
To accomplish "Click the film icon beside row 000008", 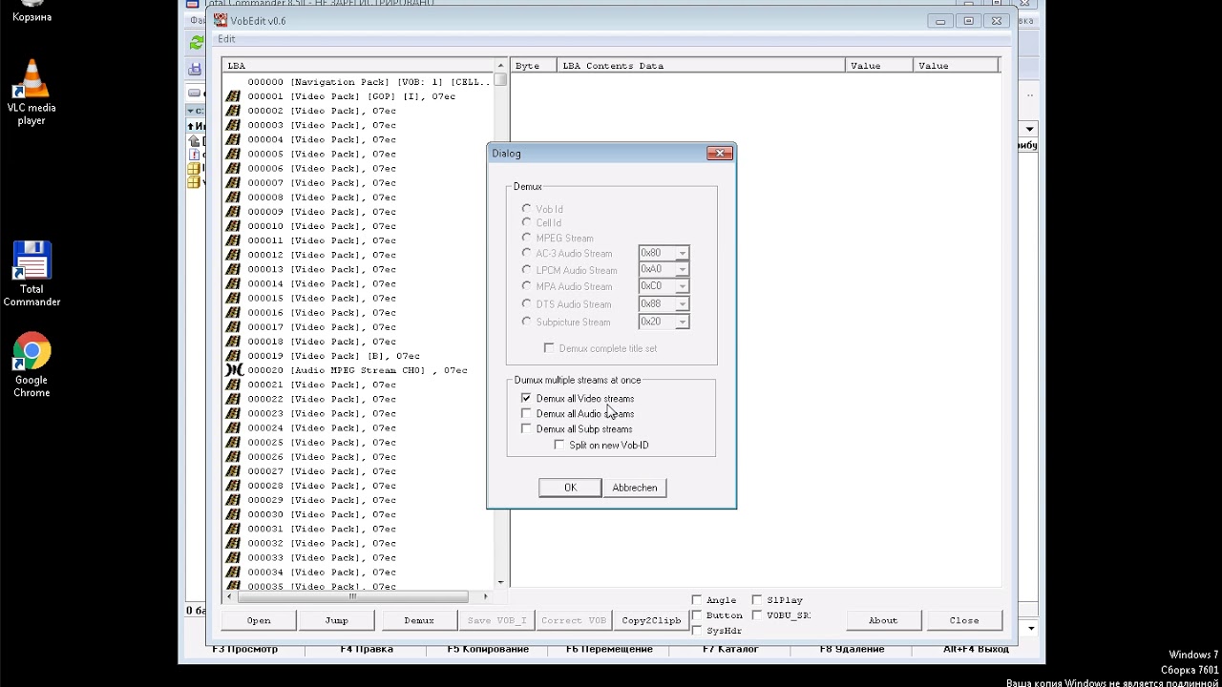I will tap(233, 198).
